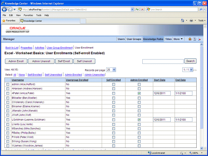Click the user search text field
This screenshot has width=208, height=156.
point(163,61)
